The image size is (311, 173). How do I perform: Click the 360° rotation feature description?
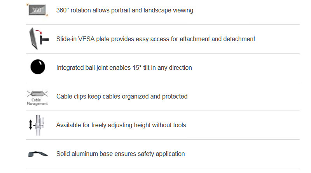pyautogui.click(x=124, y=10)
